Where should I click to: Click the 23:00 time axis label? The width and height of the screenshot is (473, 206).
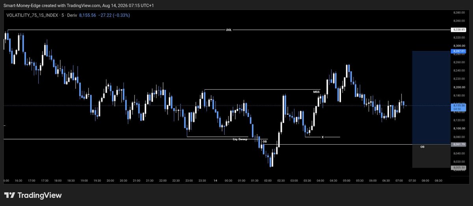189,180
